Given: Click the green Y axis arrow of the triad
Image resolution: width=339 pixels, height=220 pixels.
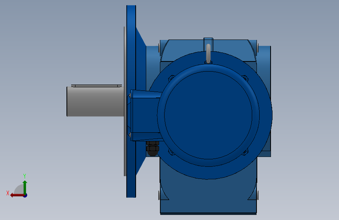Looking at the screenshot, I should click(x=25, y=187).
